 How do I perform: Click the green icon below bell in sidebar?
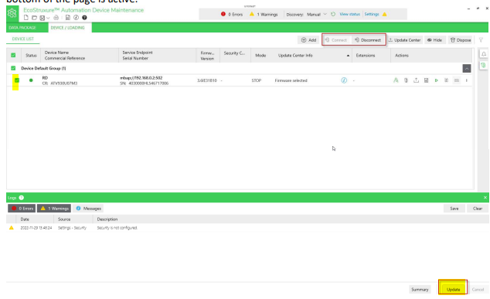[484, 66]
